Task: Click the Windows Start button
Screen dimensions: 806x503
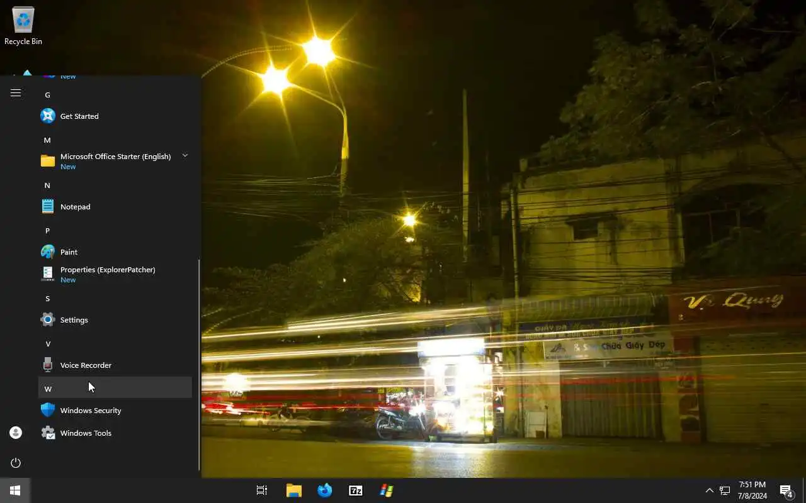Action: (15, 490)
